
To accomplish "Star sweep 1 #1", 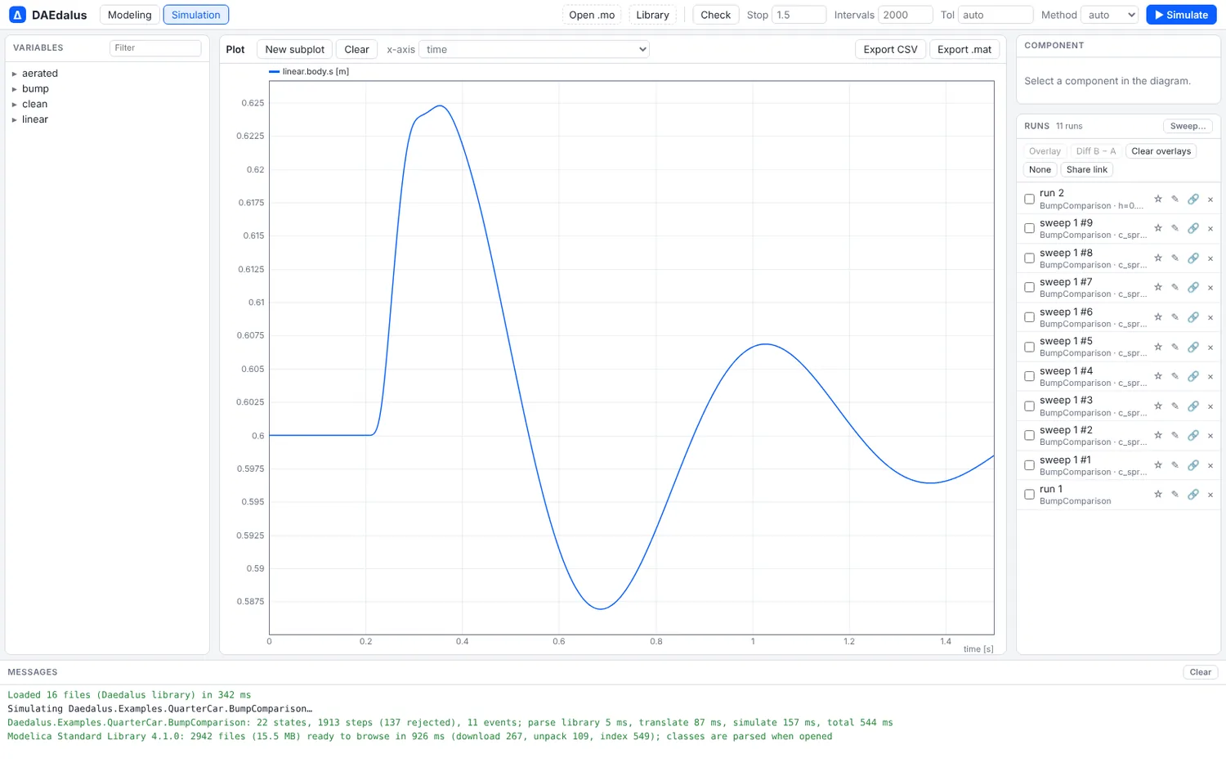I will [x=1157, y=465].
